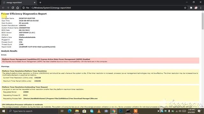Screen dimensions: 204x114
Task: Click Outstanding Timer Request warning title
Action: (25, 87)
